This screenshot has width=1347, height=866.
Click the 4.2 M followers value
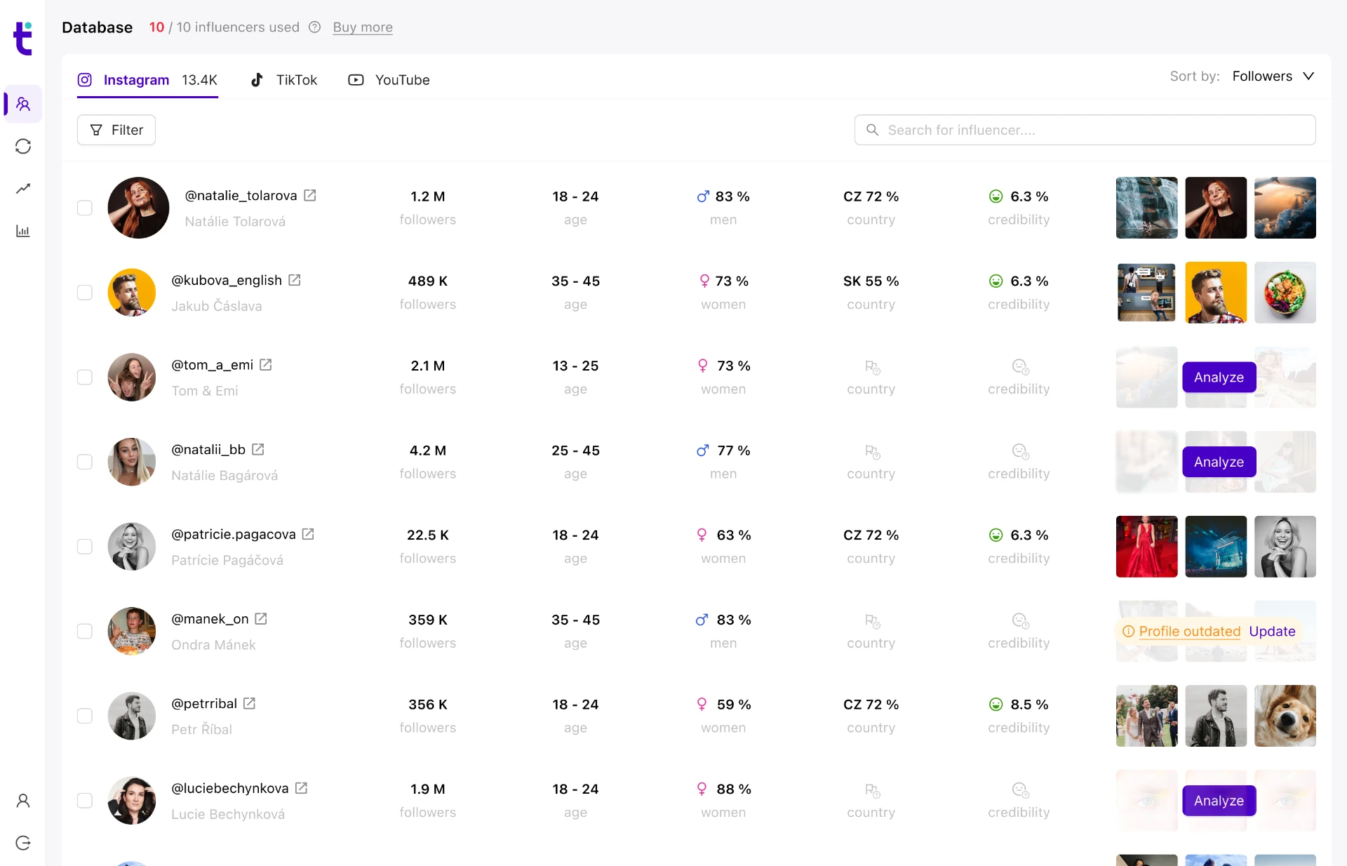pos(428,451)
